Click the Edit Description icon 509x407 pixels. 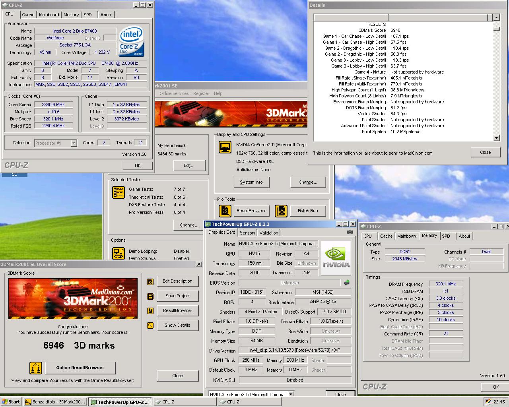coord(150,282)
